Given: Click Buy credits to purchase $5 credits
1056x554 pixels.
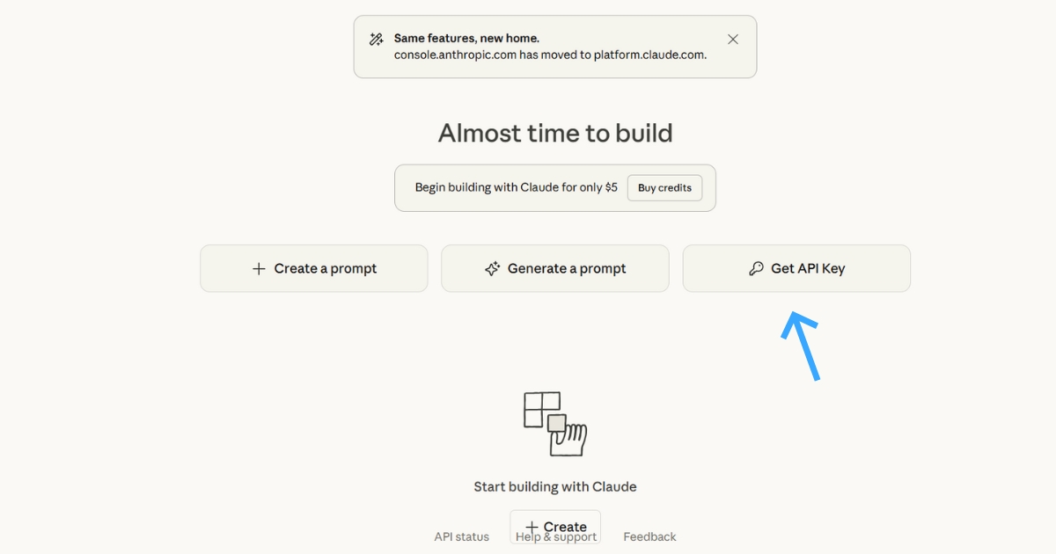Looking at the screenshot, I should click(664, 187).
